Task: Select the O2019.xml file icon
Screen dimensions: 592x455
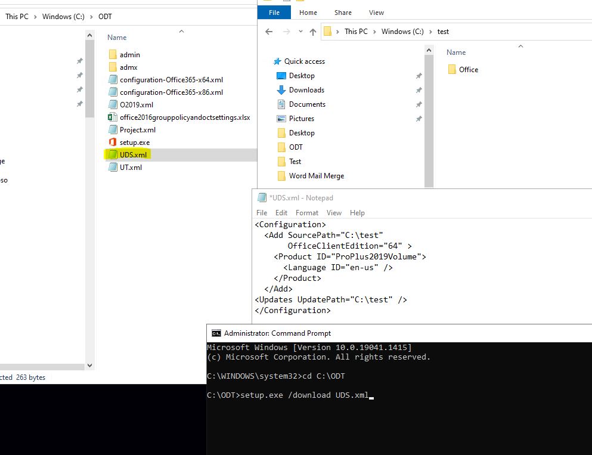Action: [113, 104]
